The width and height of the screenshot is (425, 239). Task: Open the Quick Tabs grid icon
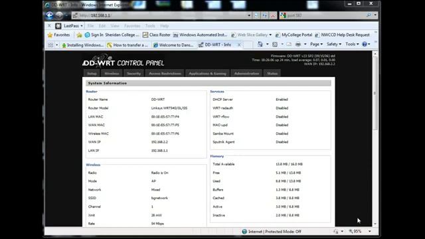(50, 45)
